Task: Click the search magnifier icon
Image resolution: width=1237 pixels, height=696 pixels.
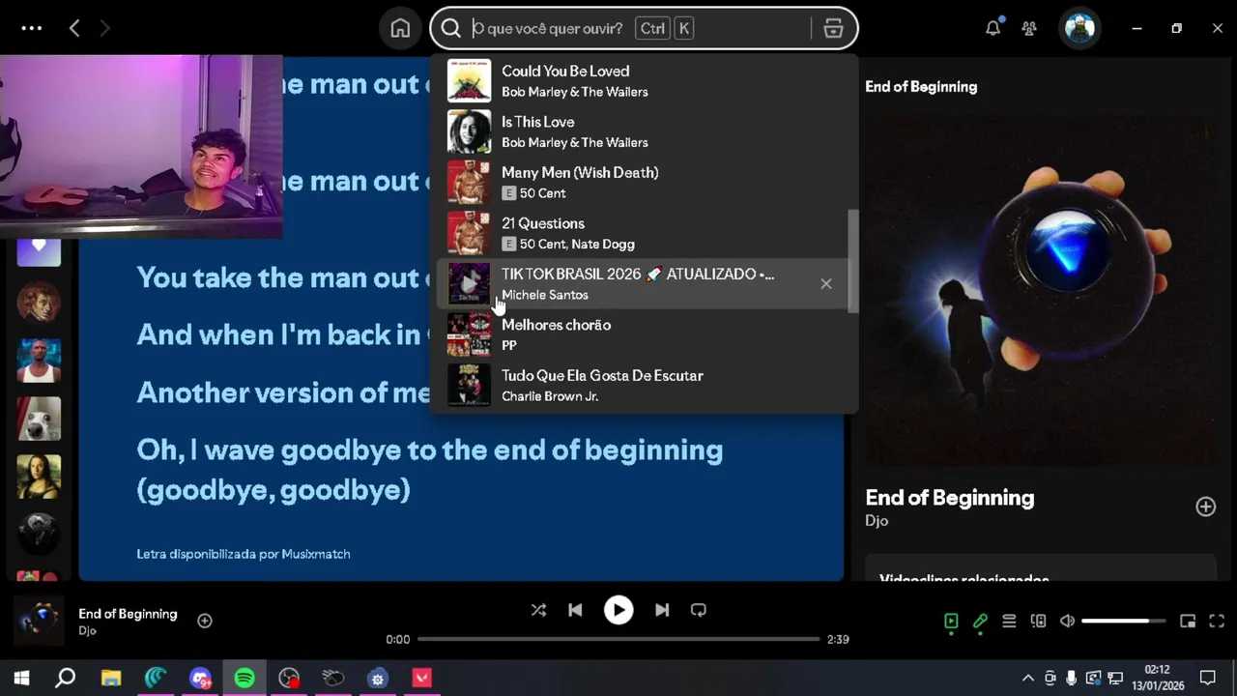Action: [x=450, y=29]
